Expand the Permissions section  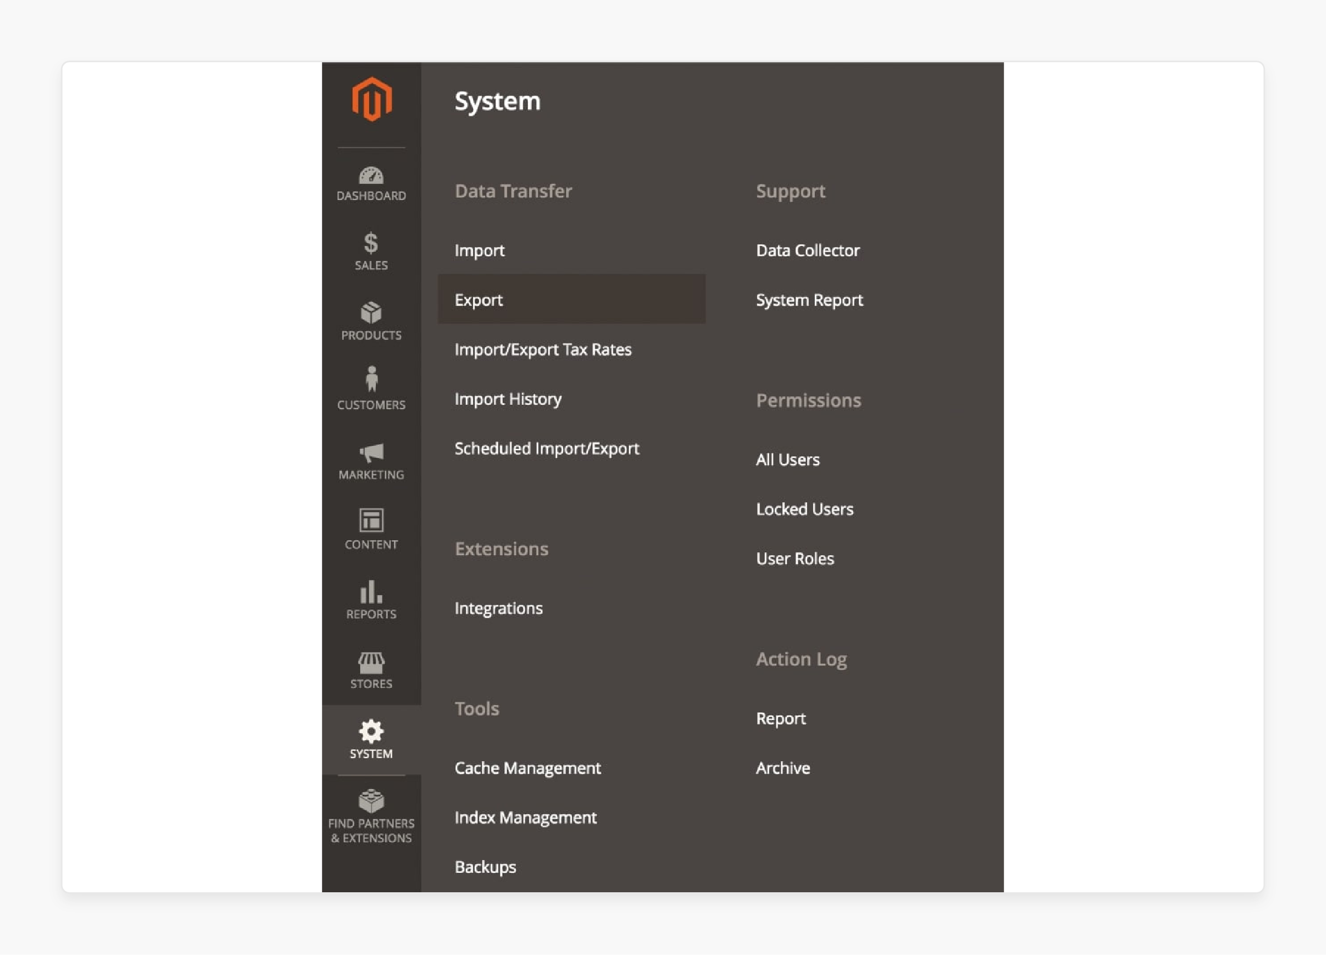[x=807, y=400]
